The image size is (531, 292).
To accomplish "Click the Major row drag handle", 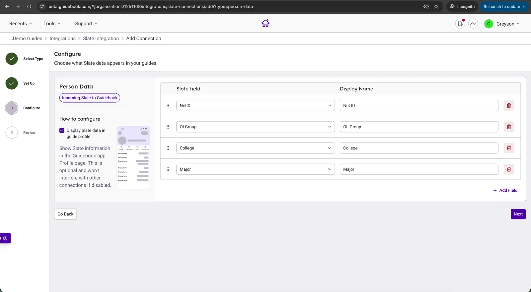I will pyautogui.click(x=168, y=169).
